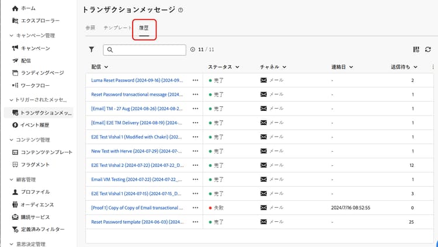Select トランザクションメッセージ in the sidebar
The image size is (438, 247).
[39, 113]
